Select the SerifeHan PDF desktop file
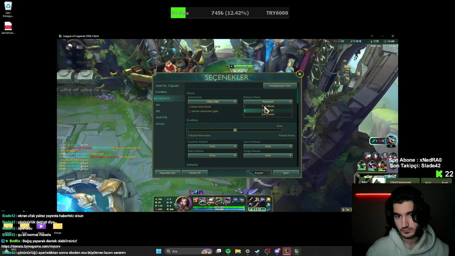 tap(8, 28)
